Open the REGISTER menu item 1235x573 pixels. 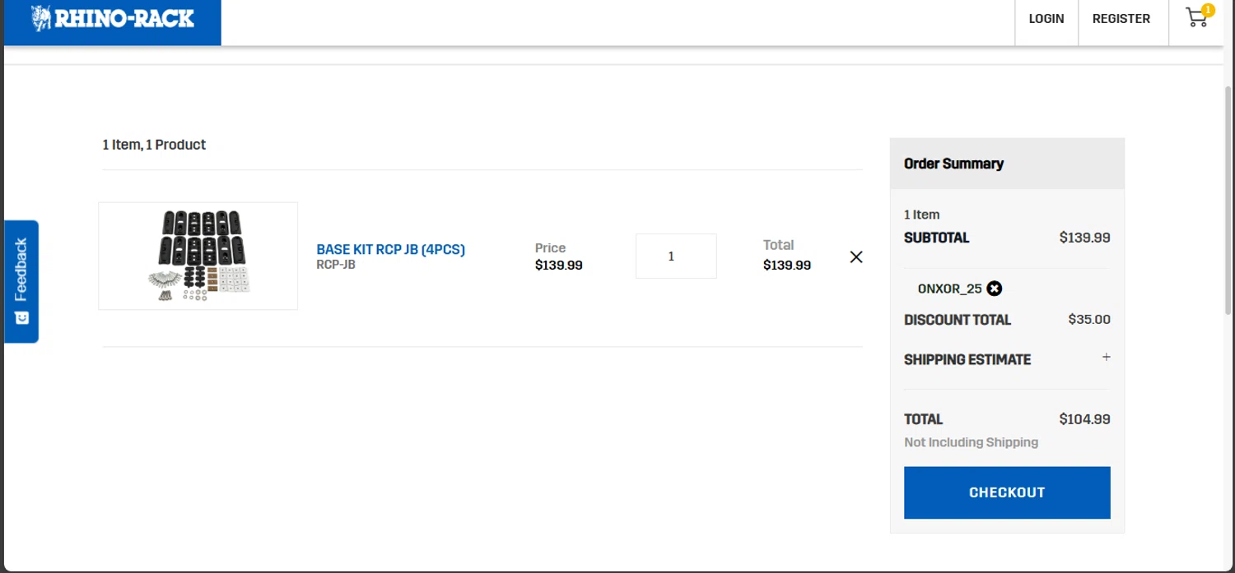click(1121, 19)
